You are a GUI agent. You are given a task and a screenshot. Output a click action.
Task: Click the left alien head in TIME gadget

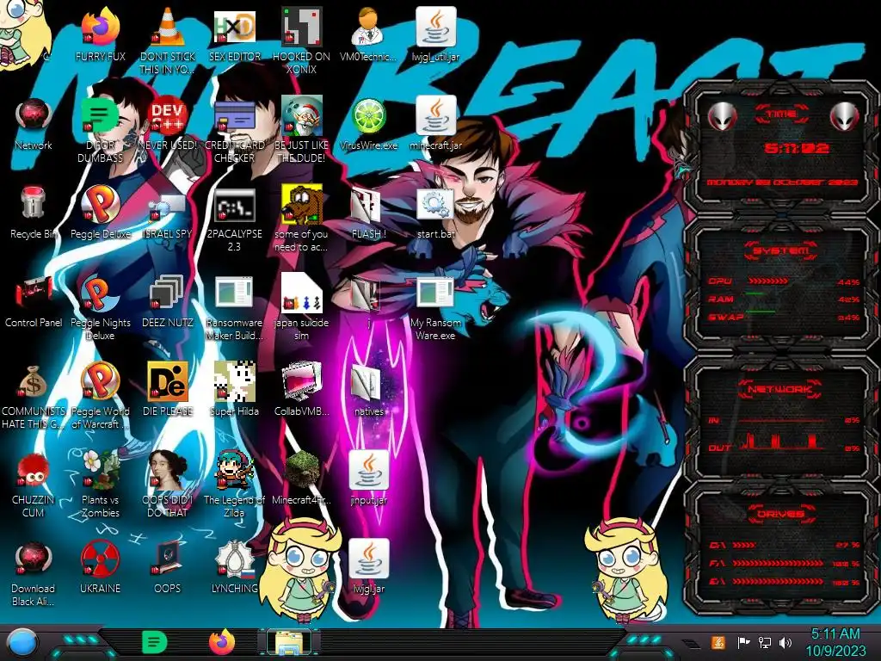pyautogui.click(x=722, y=117)
